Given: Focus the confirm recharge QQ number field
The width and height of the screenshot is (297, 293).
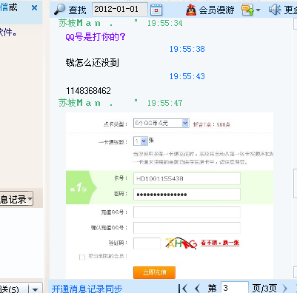Looking at the screenshot, I should [187, 228].
